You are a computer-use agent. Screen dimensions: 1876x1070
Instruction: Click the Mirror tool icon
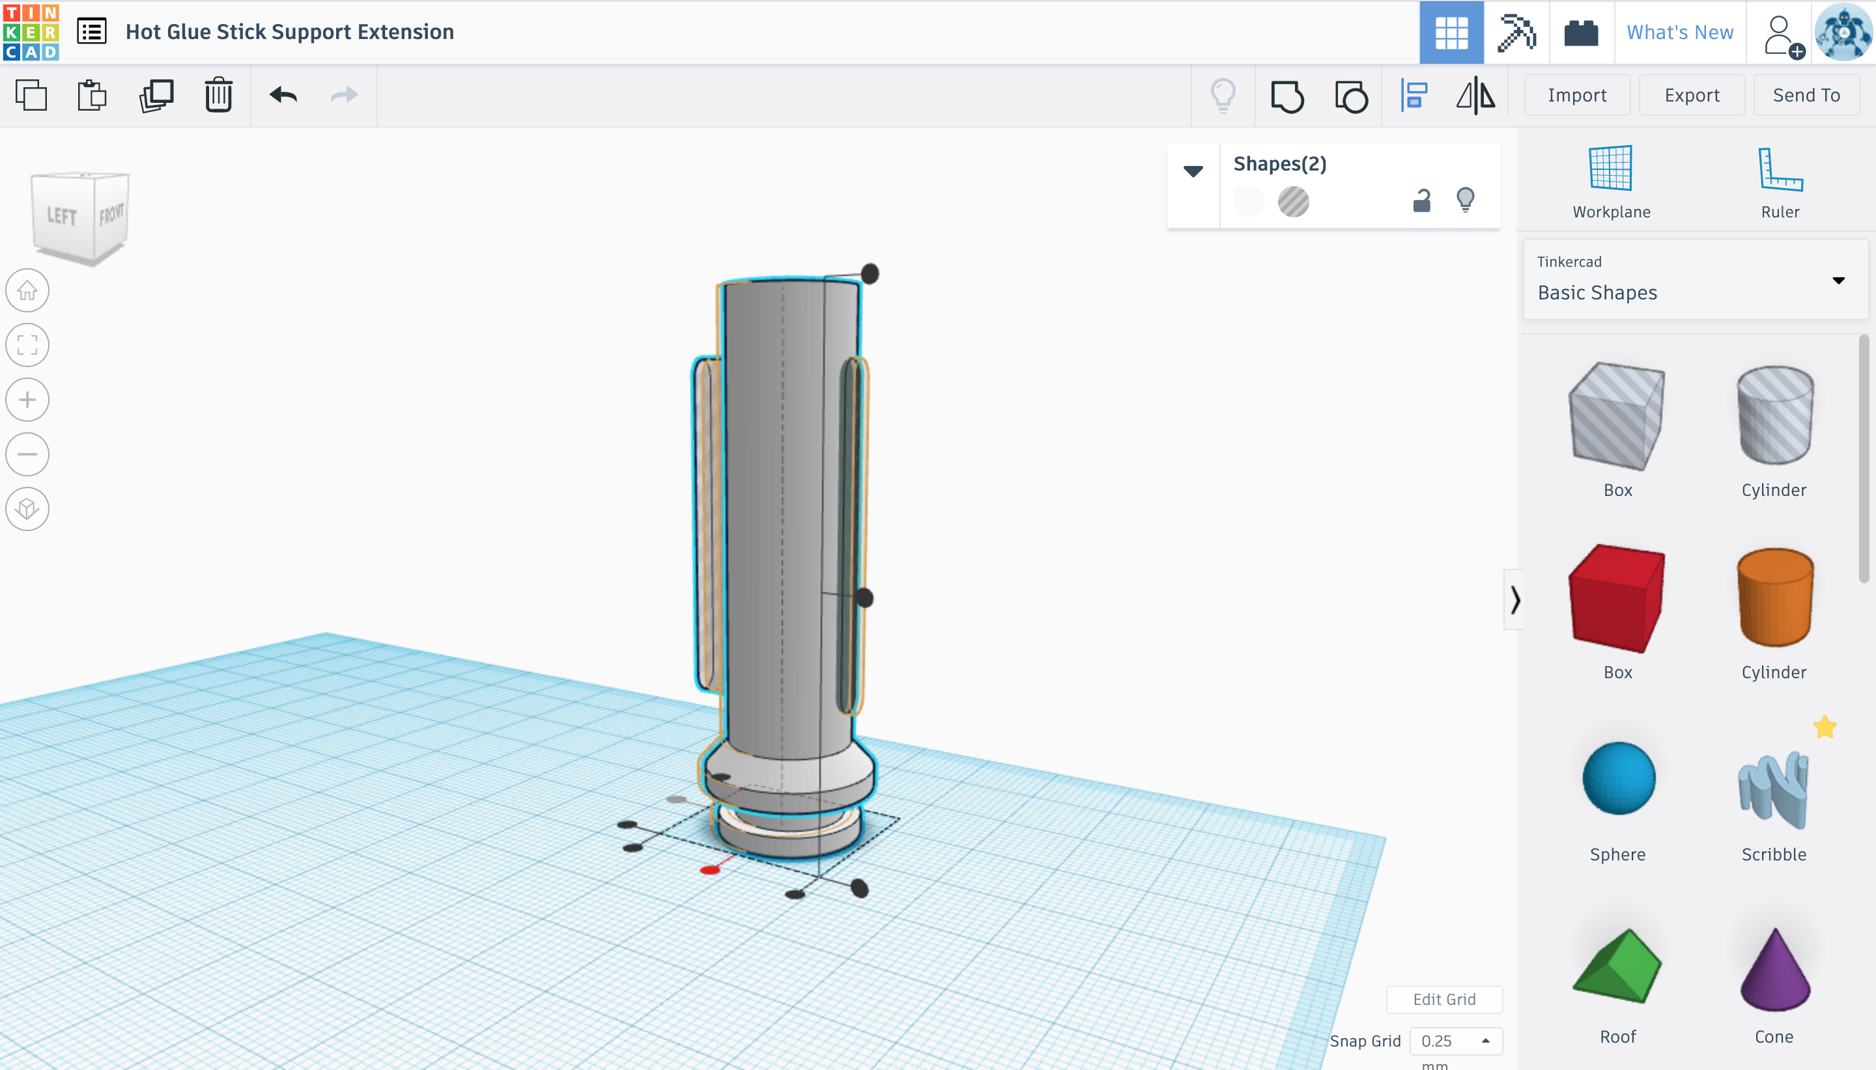click(x=1475, y=96)
